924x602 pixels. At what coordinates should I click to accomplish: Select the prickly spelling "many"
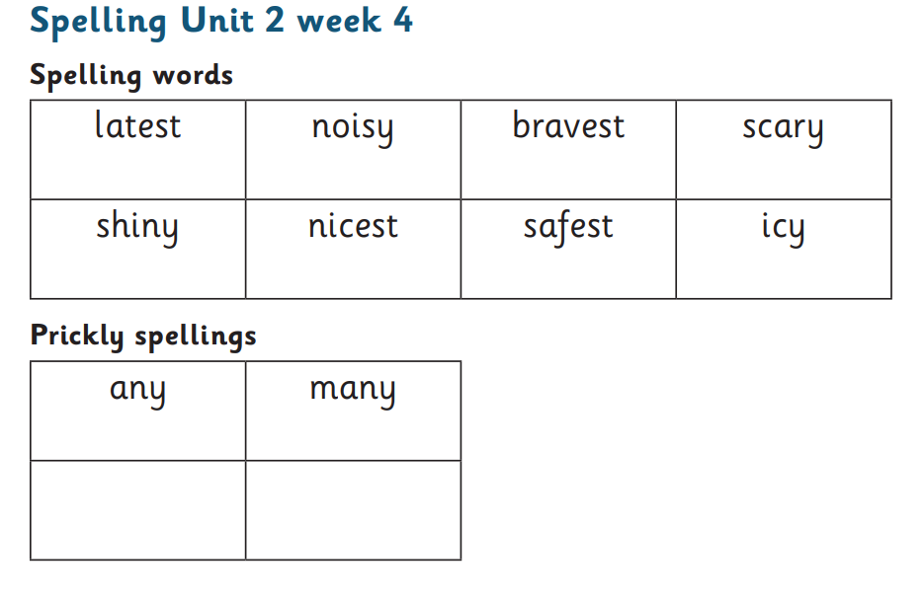[353, 390]
